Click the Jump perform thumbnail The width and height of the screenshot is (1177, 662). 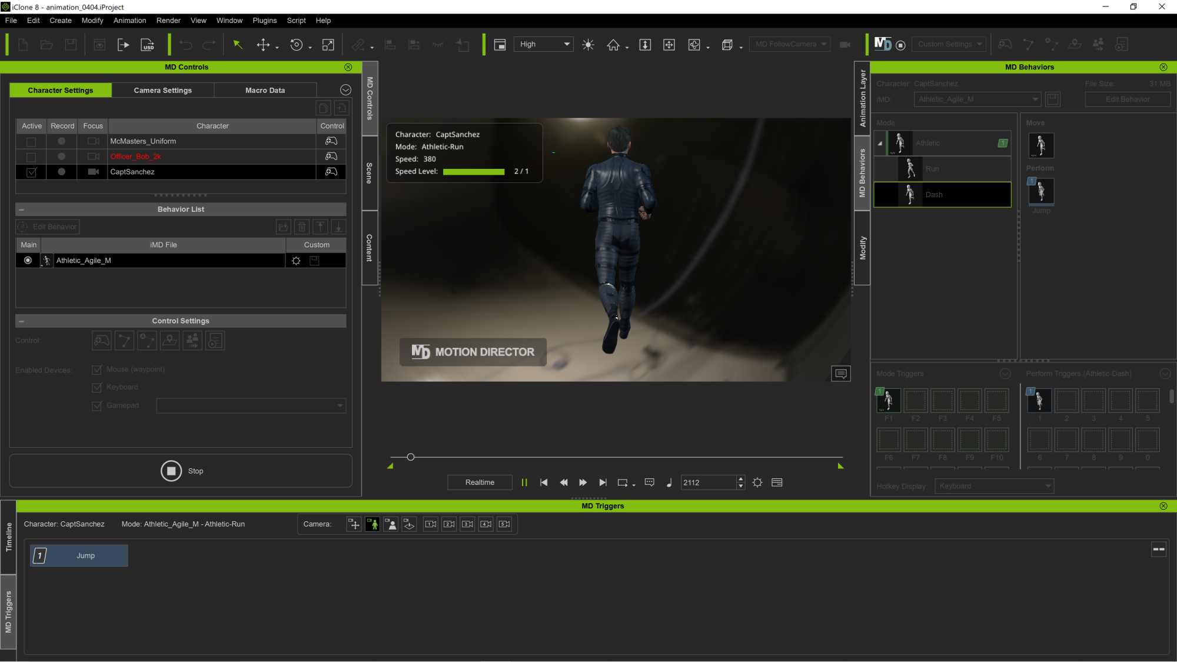click(1040, 192)
